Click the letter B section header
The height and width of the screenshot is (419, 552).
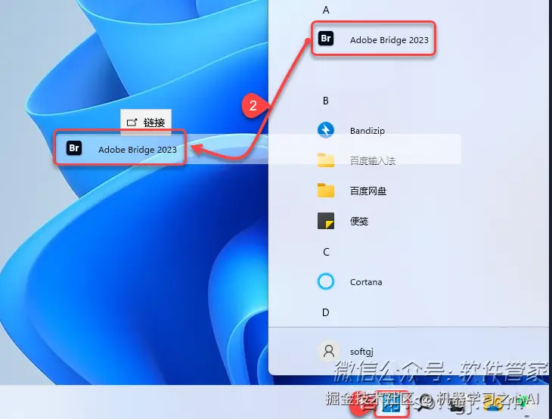(x=326, y=101)
